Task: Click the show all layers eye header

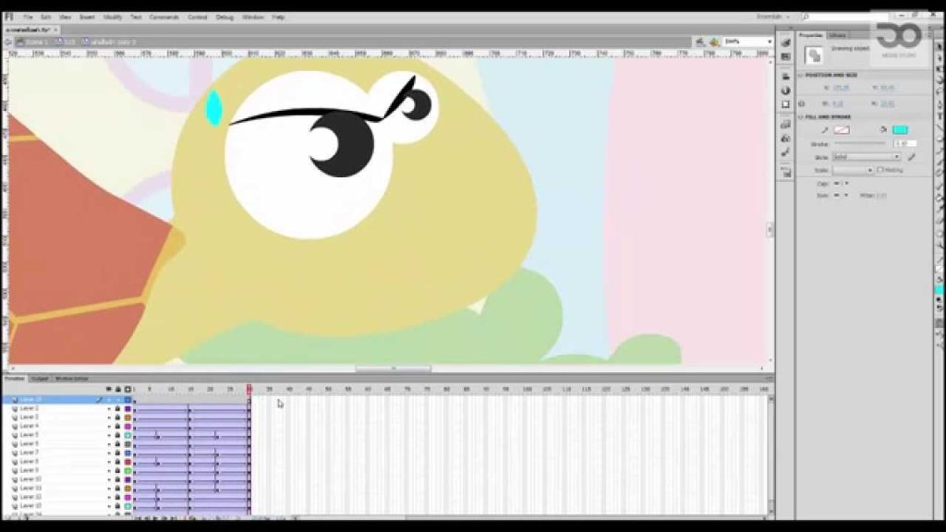Action: (109, 389)
